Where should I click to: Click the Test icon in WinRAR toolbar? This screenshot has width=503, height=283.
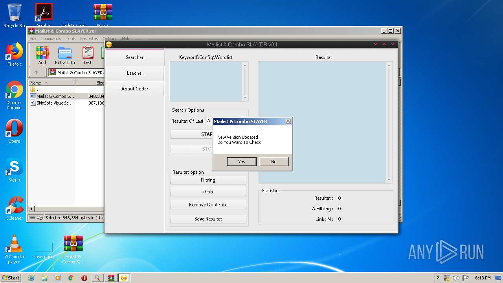pos(88,55)
